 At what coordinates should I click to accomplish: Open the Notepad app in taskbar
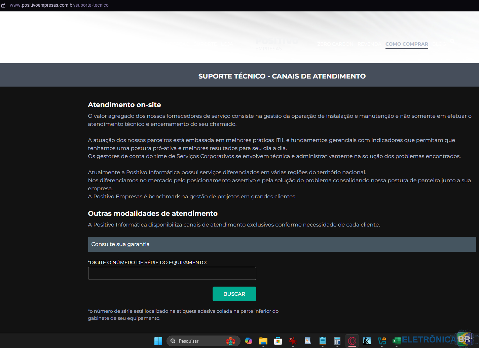pyautogui.click(x=323, y=341)
